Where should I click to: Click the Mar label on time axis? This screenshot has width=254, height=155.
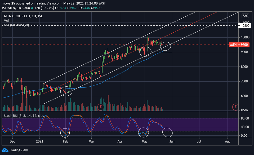pyautogui.click(x=91, y=141)
